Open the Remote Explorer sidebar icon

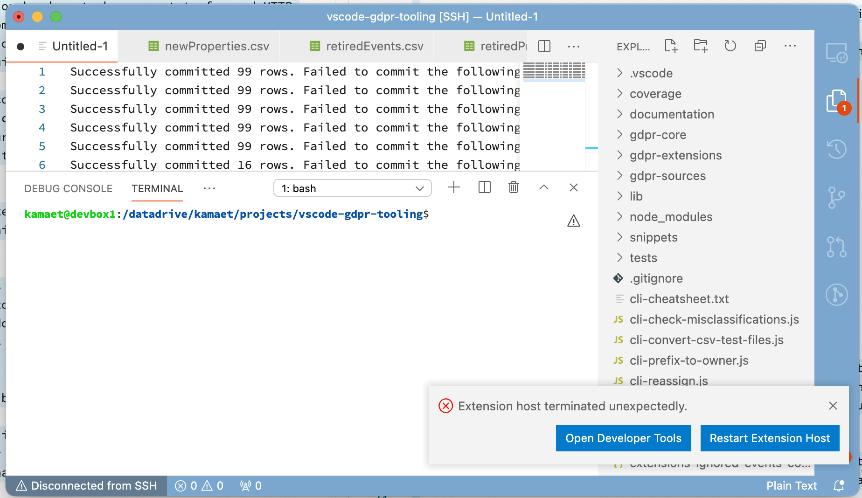tap(837, 52)
